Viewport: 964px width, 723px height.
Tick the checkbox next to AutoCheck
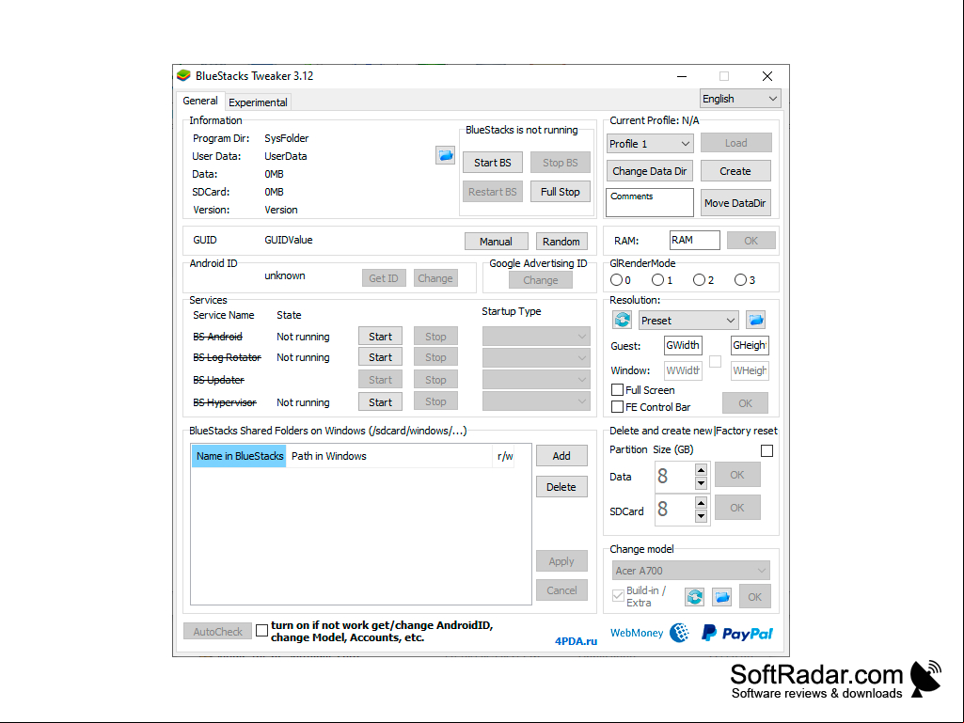pos(261,631)
